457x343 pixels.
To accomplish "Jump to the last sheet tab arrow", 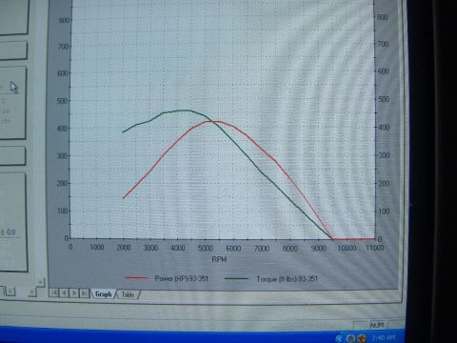I will (x=84, y=293).
